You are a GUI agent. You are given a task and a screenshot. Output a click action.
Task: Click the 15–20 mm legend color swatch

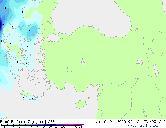point(41,125)
